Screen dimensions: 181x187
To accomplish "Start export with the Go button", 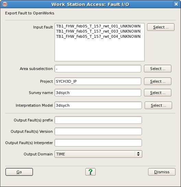I will coord(19,172).
